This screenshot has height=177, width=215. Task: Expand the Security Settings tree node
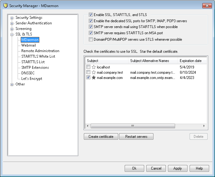click(x=12, y=18)
